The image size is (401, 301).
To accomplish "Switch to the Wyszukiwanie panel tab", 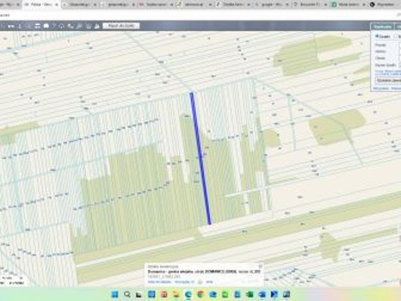I will pos(382,27).
